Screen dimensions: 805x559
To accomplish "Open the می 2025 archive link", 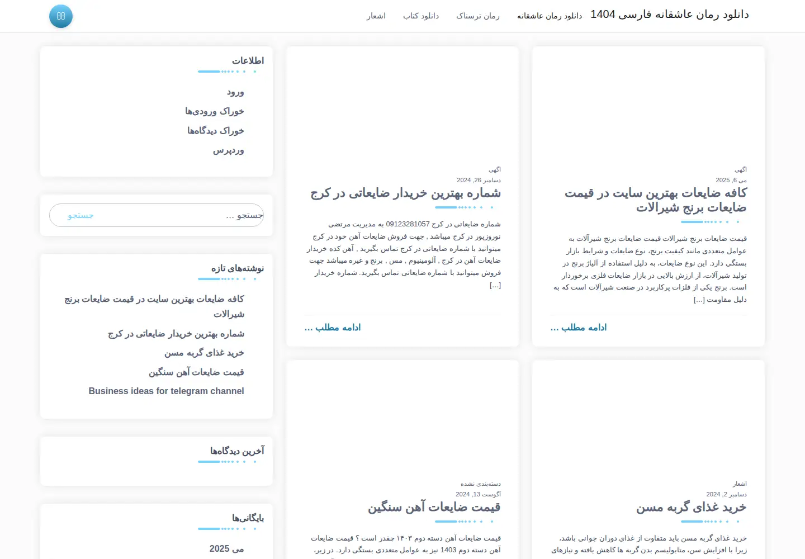I will tap(227, 549).
